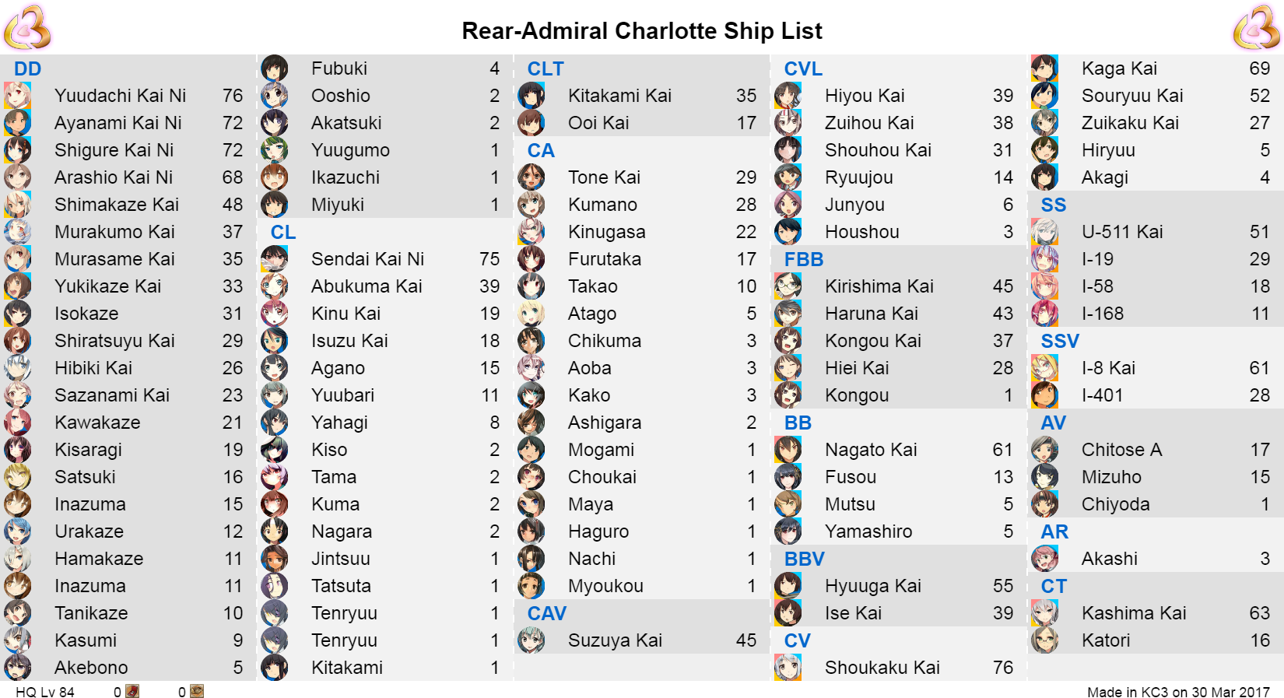Click Sendai Kai Ni's avatar icon
1284x698 pixels.
coord(274,259)
